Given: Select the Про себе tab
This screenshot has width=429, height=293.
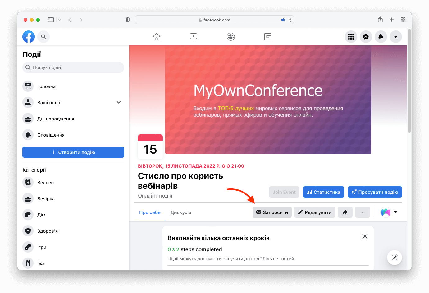Looking at the screenshot, I should click(x=150, y=212).
